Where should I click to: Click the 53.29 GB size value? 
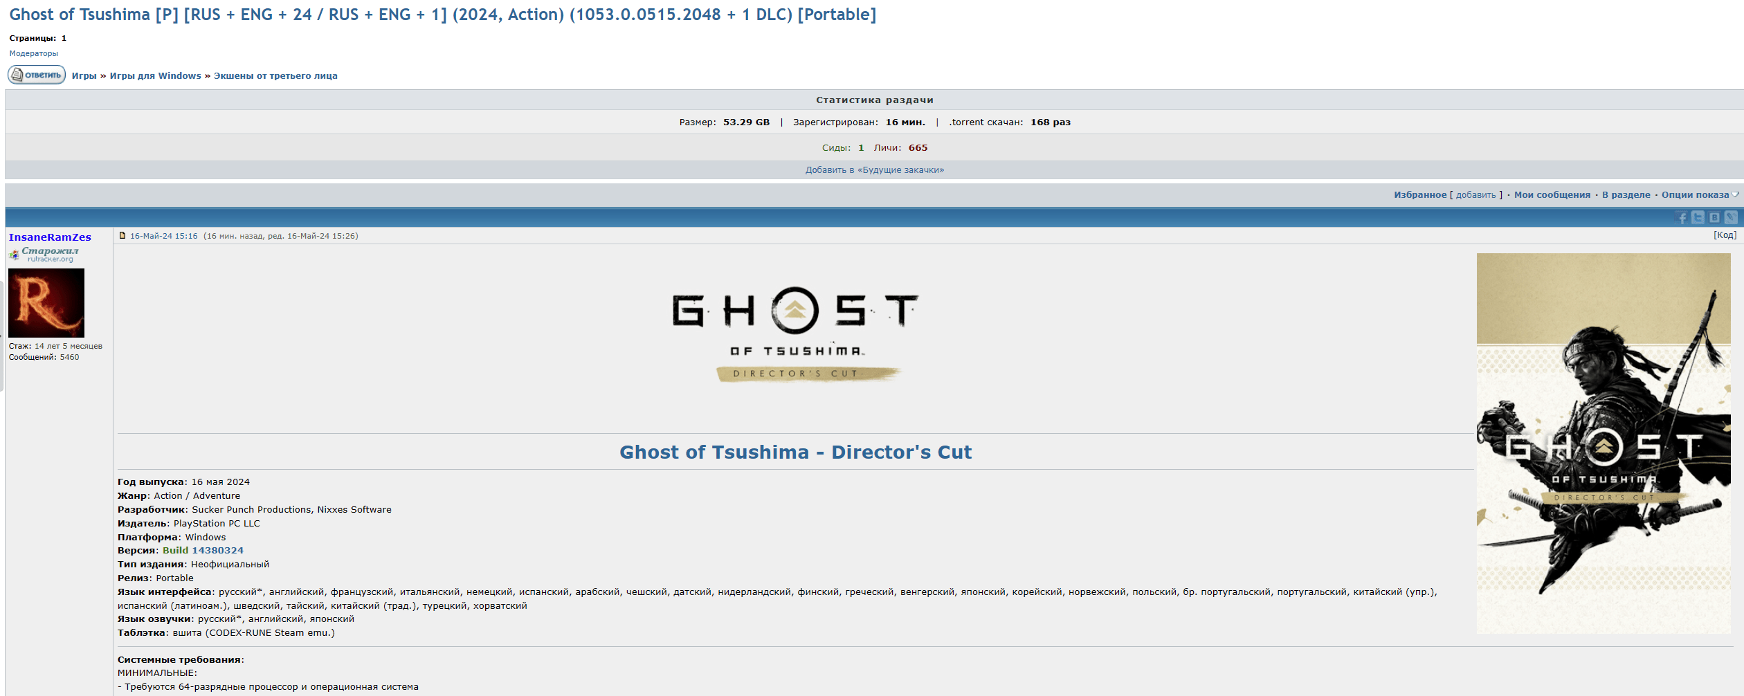point(747,122)
